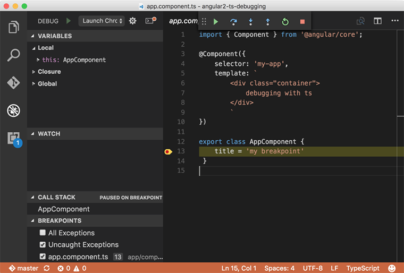Enable the All Exceptions checkbox
This screenshot has height=273, width=404.
(43, 233)
